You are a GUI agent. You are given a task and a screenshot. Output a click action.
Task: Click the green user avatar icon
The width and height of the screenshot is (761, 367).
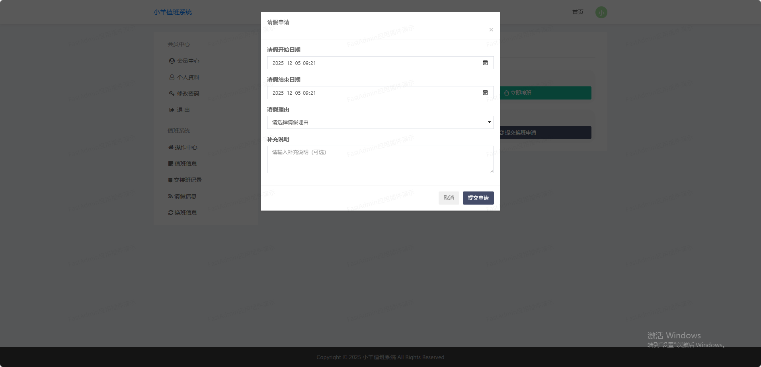coord(601,12)
